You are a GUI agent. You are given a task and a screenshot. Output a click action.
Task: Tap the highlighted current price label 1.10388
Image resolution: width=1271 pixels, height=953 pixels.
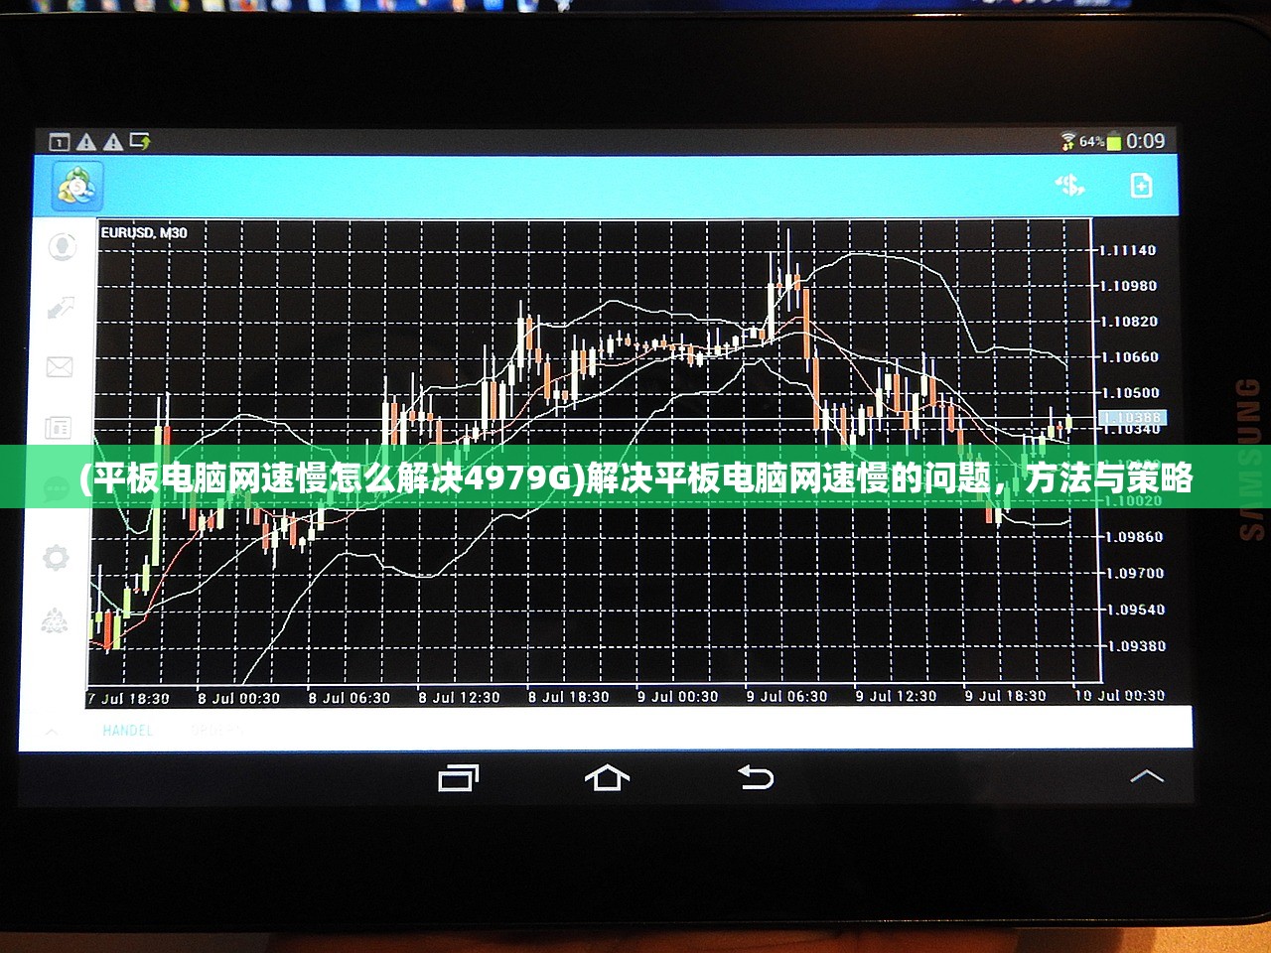pyautogui.click(x=1132, y=418)
